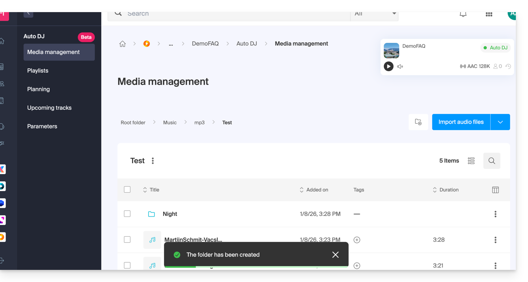Add tag to MartijnSchmit track
Screen dimensions: 528x282
pos(357,240)
